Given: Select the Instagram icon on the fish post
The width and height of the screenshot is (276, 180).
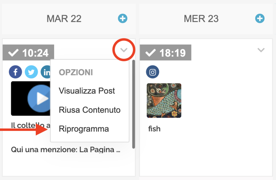Looking at the screenshot, I should [153, 72].
